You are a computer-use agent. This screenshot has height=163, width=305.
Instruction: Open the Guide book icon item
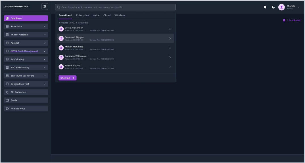pyautogui.click(x=26, y=100)
